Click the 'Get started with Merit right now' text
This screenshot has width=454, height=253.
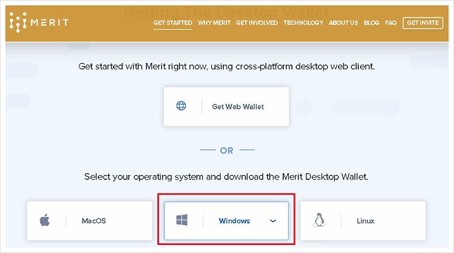point(226,67)
